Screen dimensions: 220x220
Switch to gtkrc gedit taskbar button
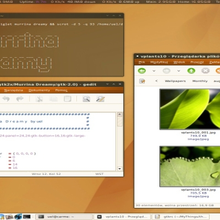point(180,217)
